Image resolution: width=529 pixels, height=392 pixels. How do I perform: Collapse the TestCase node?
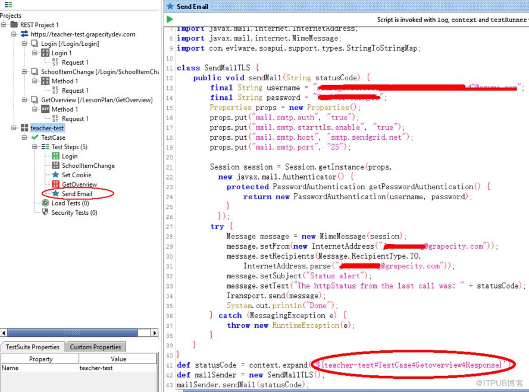point(24,137)
